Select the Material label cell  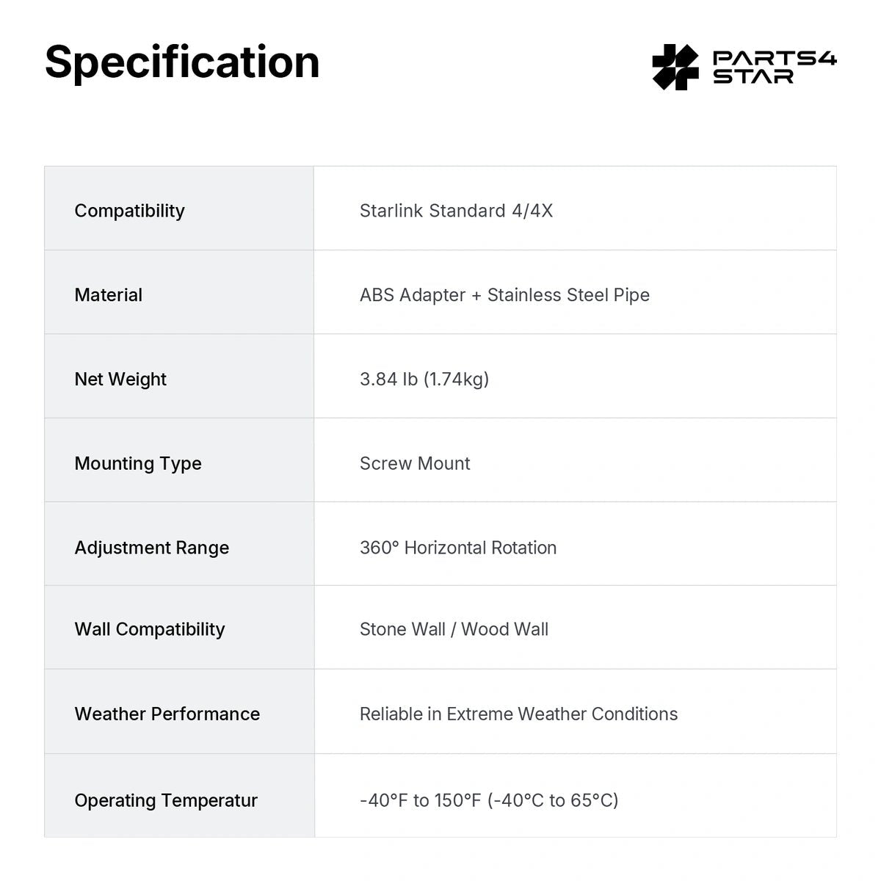(179, 292)
